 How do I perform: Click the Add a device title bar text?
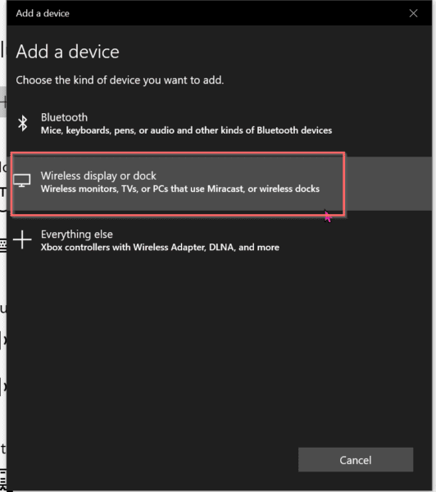[43, 13]
